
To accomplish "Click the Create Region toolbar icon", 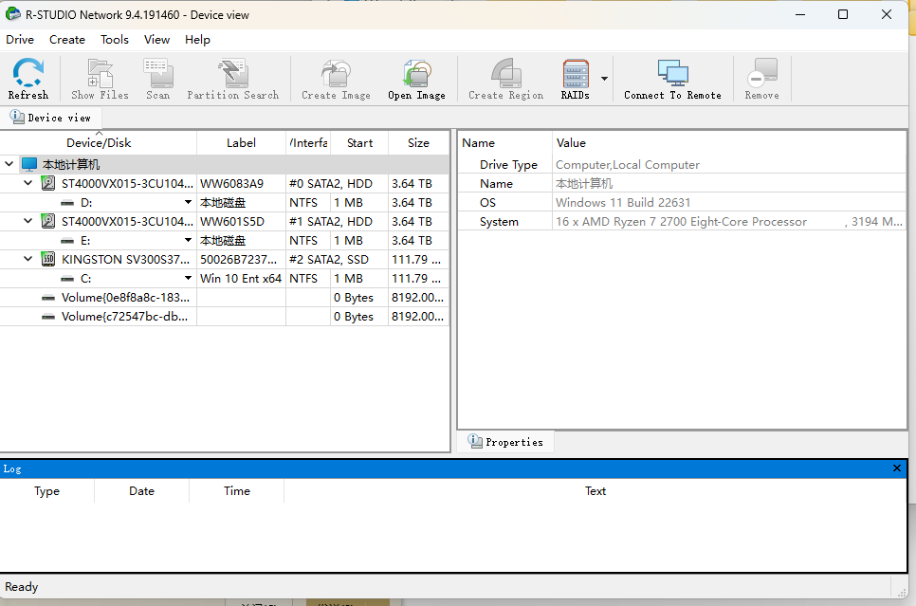I will click(x=506, y=79).
